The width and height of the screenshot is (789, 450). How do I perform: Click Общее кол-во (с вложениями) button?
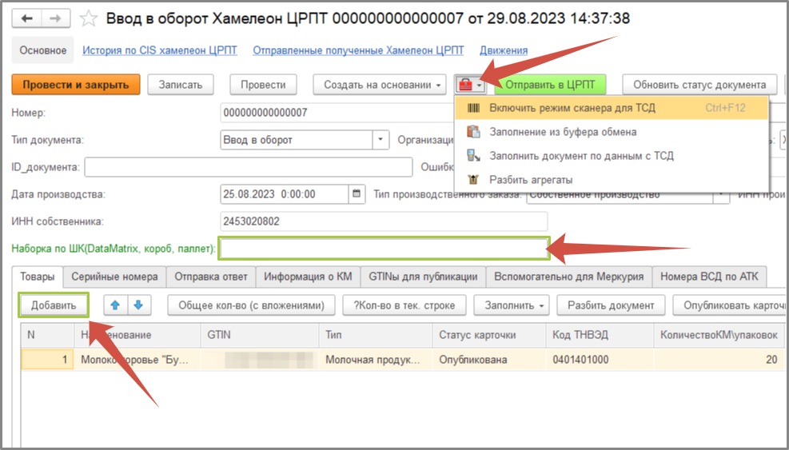(251, 305)
